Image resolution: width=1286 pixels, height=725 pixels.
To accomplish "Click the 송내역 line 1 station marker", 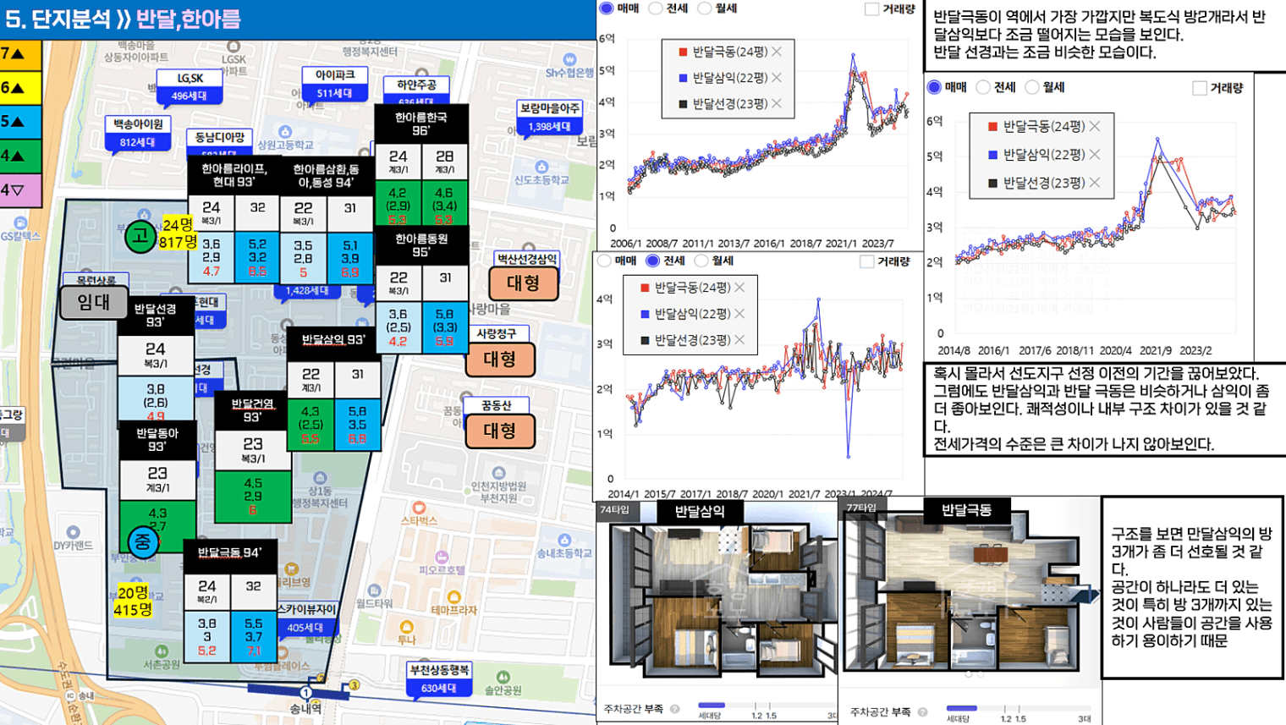I will point(306,693).
